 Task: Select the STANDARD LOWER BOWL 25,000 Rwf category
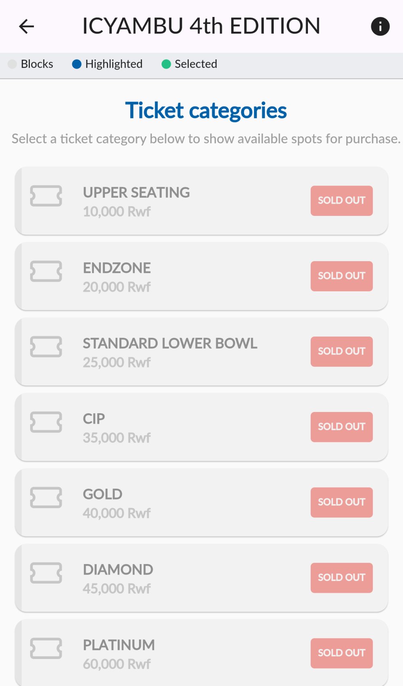pos(201,351)
